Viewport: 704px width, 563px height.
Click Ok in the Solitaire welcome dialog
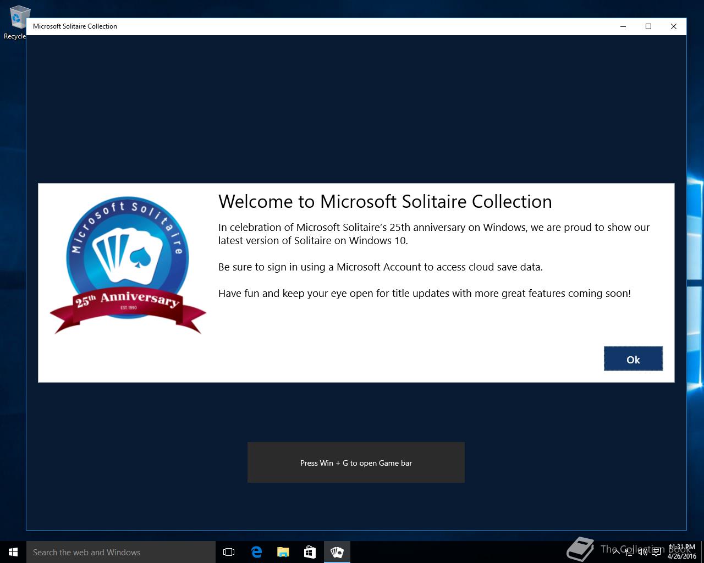click(633, 359)
